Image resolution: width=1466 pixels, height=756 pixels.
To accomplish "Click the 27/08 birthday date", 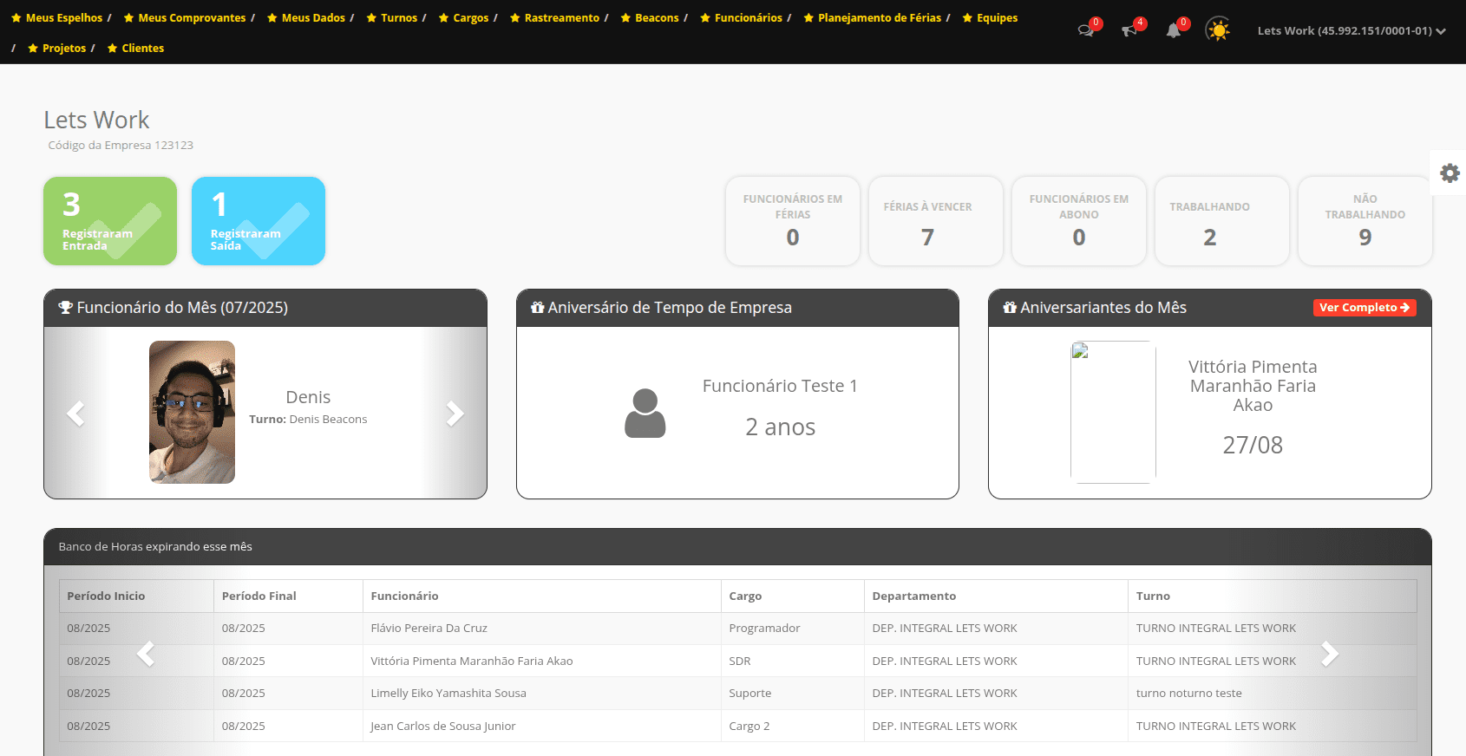I will pyautogui.click(x=1253, y=445).
